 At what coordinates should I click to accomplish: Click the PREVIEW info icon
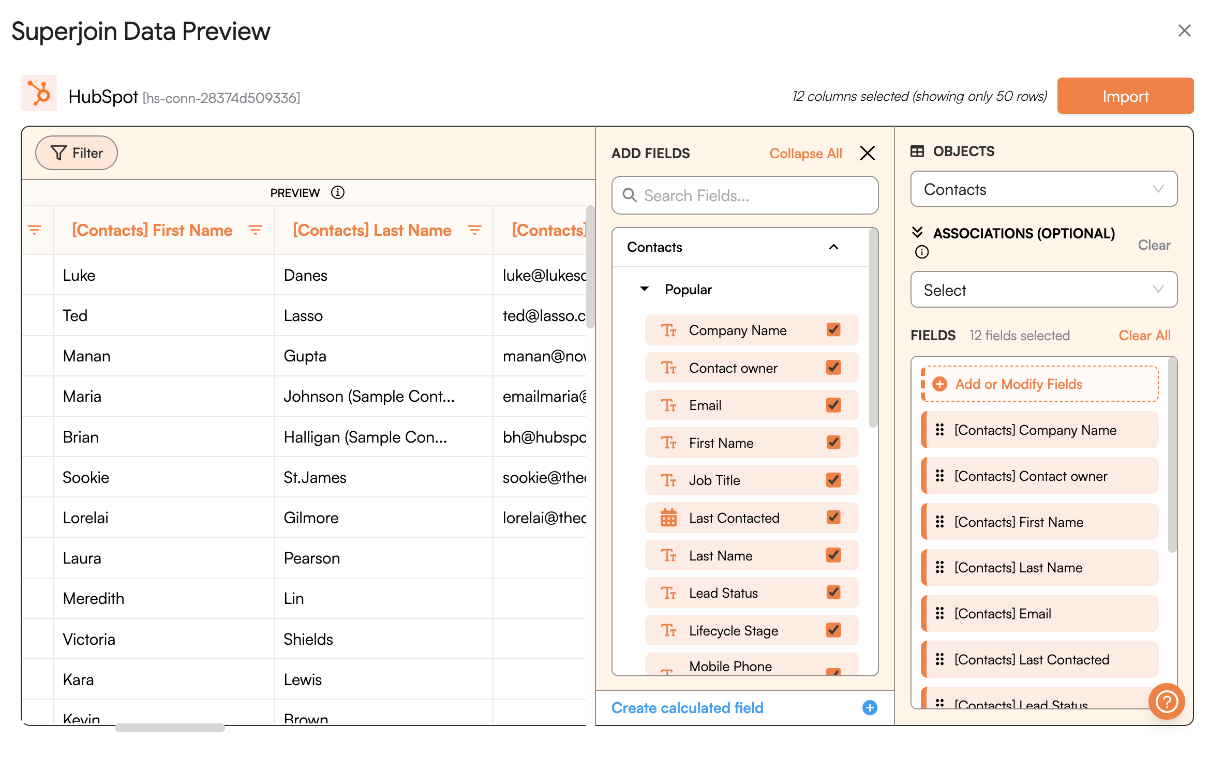[x=338, y=193]
